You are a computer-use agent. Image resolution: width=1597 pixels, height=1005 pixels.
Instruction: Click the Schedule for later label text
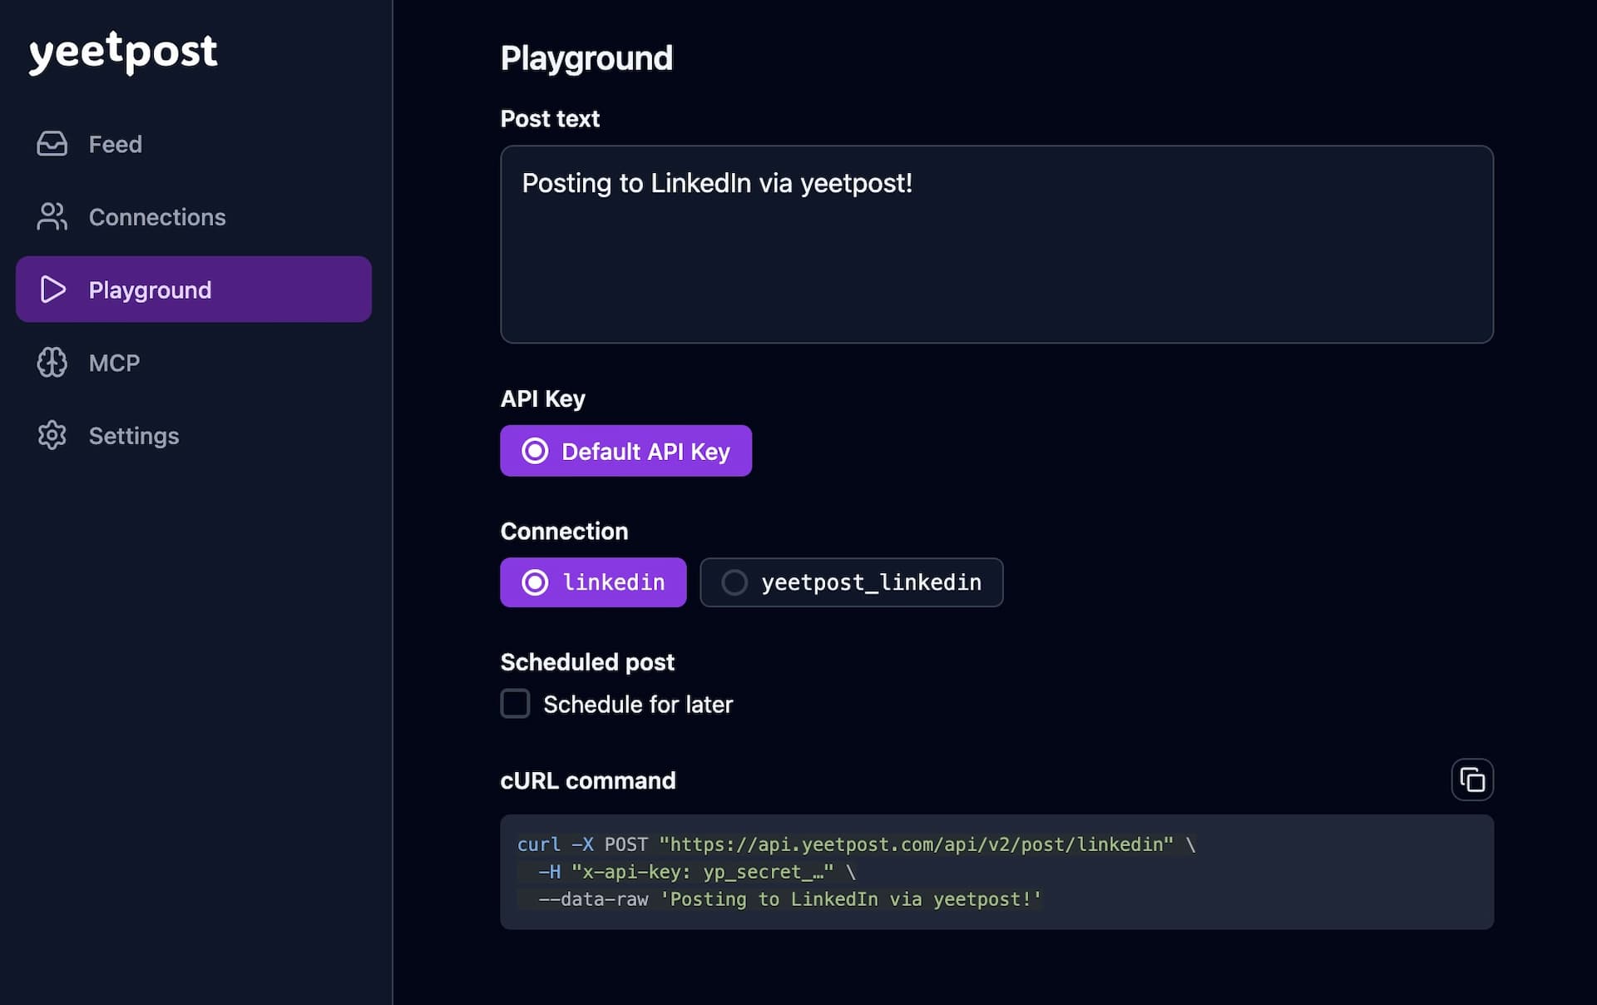click(637, 705)
